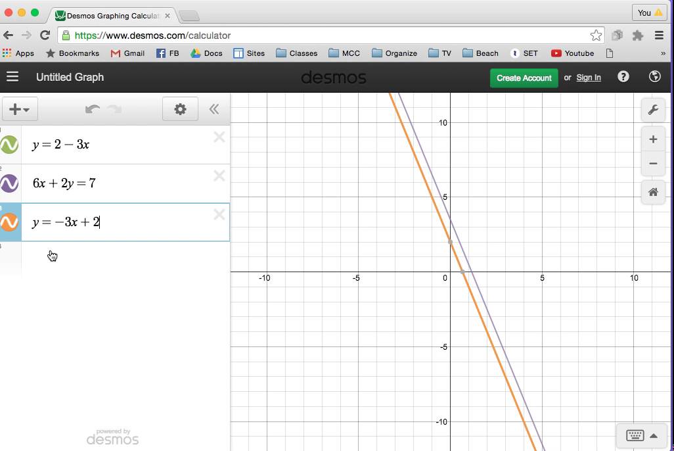Open a new browser tab

tap(189, 16)
